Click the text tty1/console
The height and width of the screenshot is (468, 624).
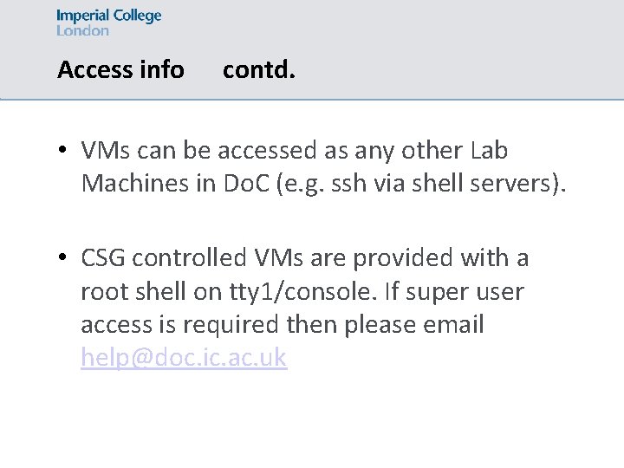click(302, 292)
